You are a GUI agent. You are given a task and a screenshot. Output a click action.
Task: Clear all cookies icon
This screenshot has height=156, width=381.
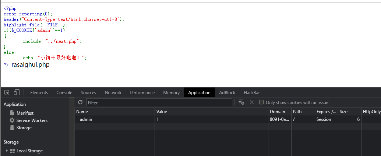241,102
